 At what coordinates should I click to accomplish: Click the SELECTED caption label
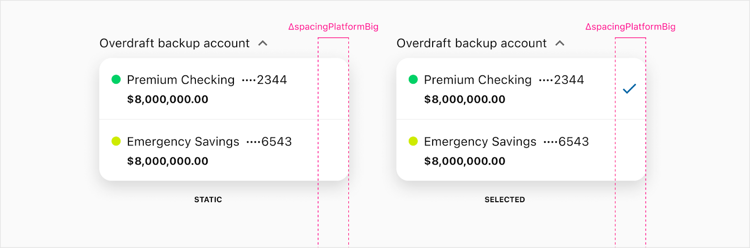click(x=505, y=199)
